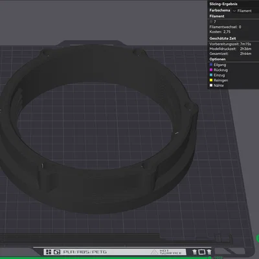The width and height of the screenshot is (259, 259).
Task: Click the Filament section heading
Action: [x=217, y=16]
